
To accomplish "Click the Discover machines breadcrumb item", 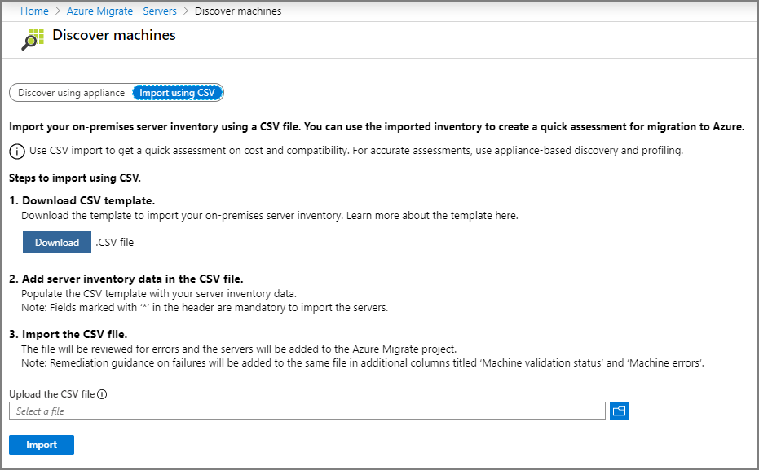I will [x=238, y=11].
